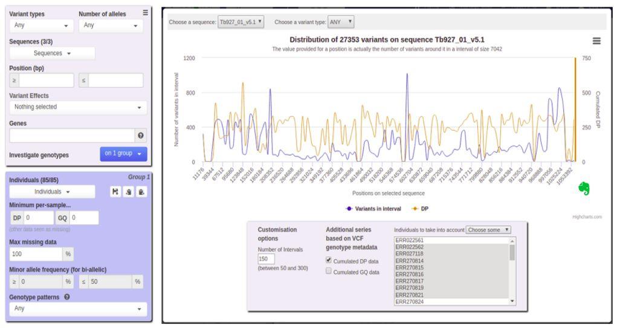
Task: Click the copy individuals list icon
Action: click(x=130, y=191)
